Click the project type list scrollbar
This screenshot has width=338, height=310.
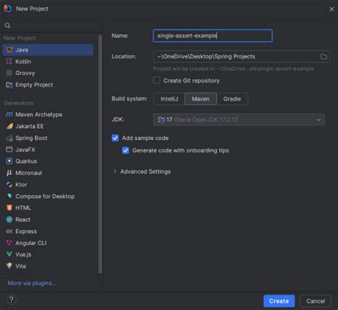click(x=101, y=155)
